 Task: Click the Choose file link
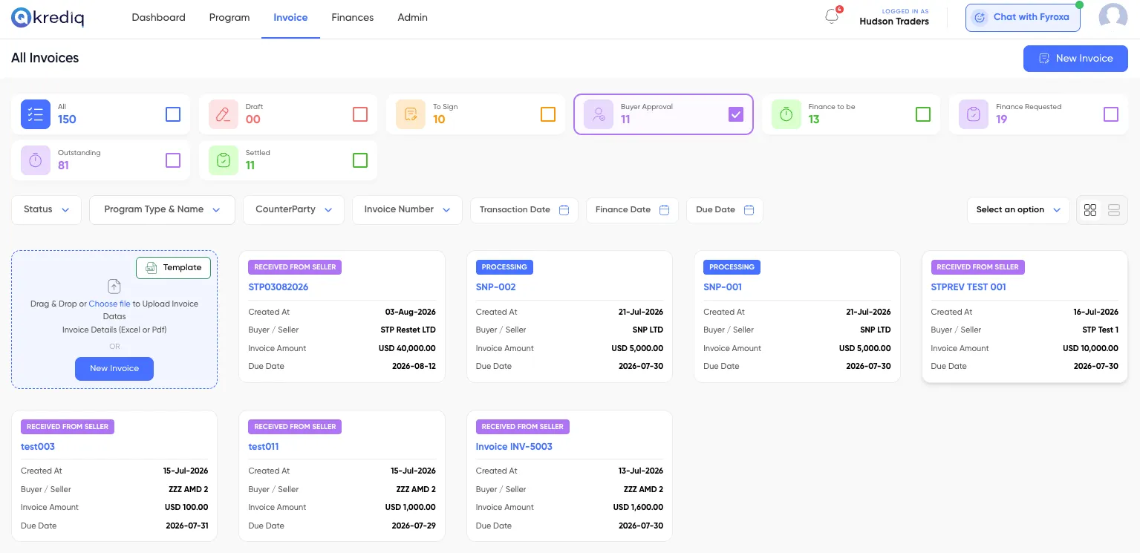coord(109,304)
